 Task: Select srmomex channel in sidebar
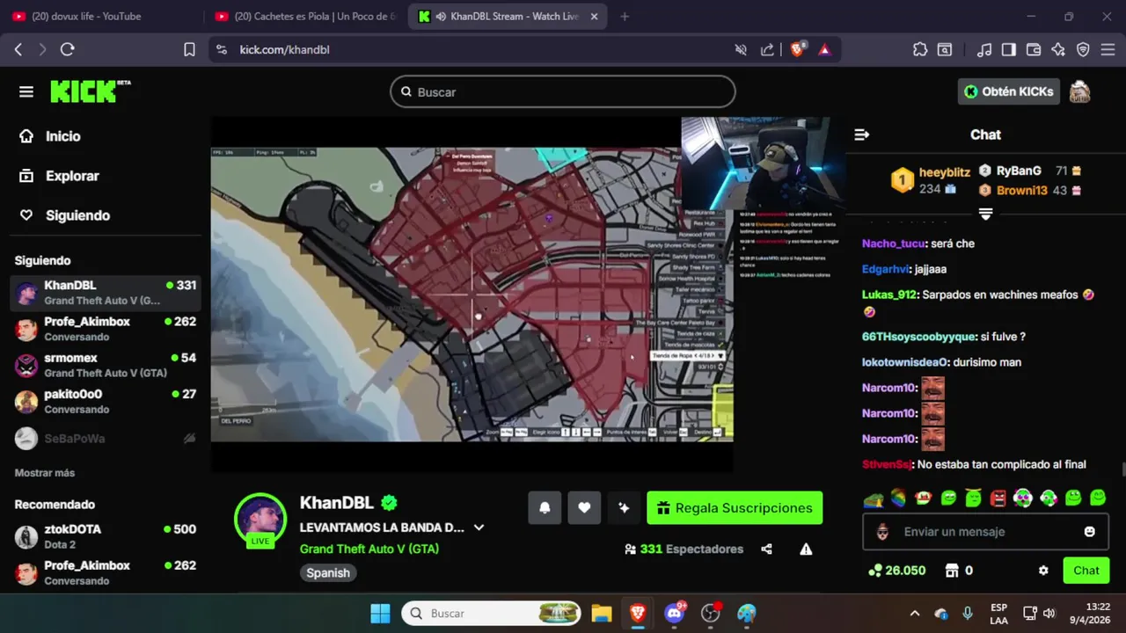click(x=106, y=365)
